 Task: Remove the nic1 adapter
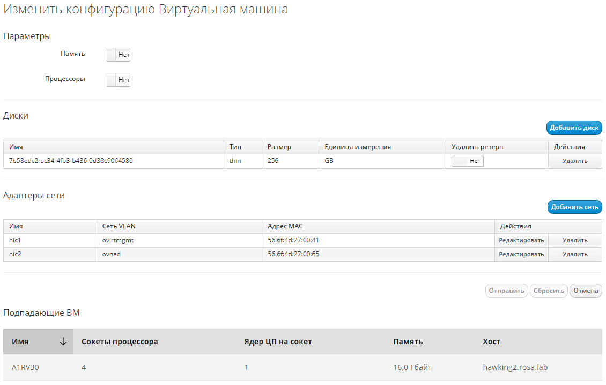574,240
